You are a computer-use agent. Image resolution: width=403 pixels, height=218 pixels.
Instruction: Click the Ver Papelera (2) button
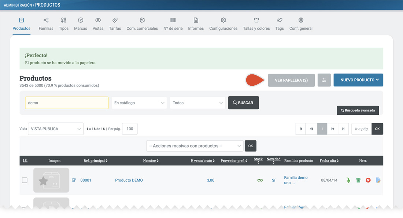291,80
